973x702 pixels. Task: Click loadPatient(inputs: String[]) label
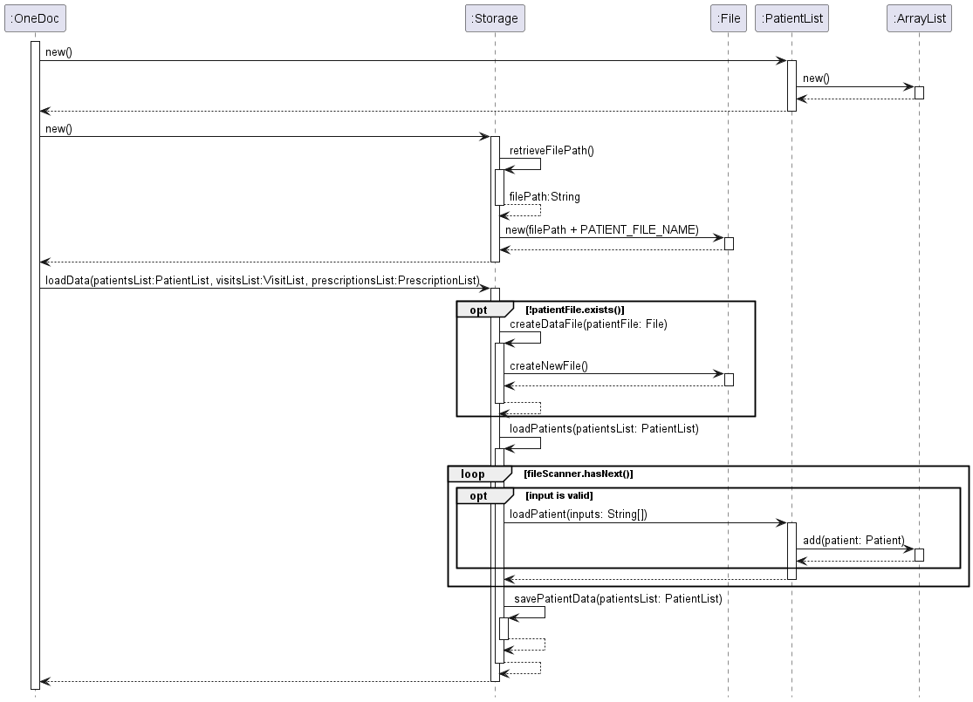[579, 515]
